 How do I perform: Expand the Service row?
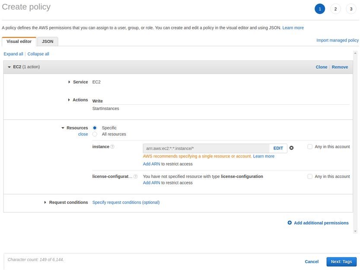coord(69,82)
